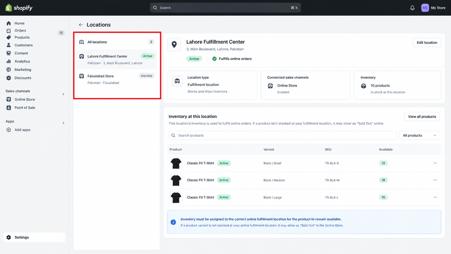Viewport: 451px width, 254px height.
Task: Click the Analytics bar chart icon
Action: point(9,61)
